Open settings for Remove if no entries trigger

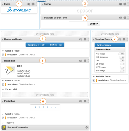point(86,127)
